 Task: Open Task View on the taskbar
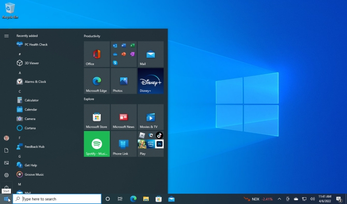[x=120, y=199]
